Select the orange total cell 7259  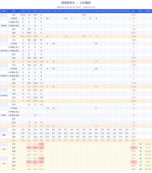point(133,36)
